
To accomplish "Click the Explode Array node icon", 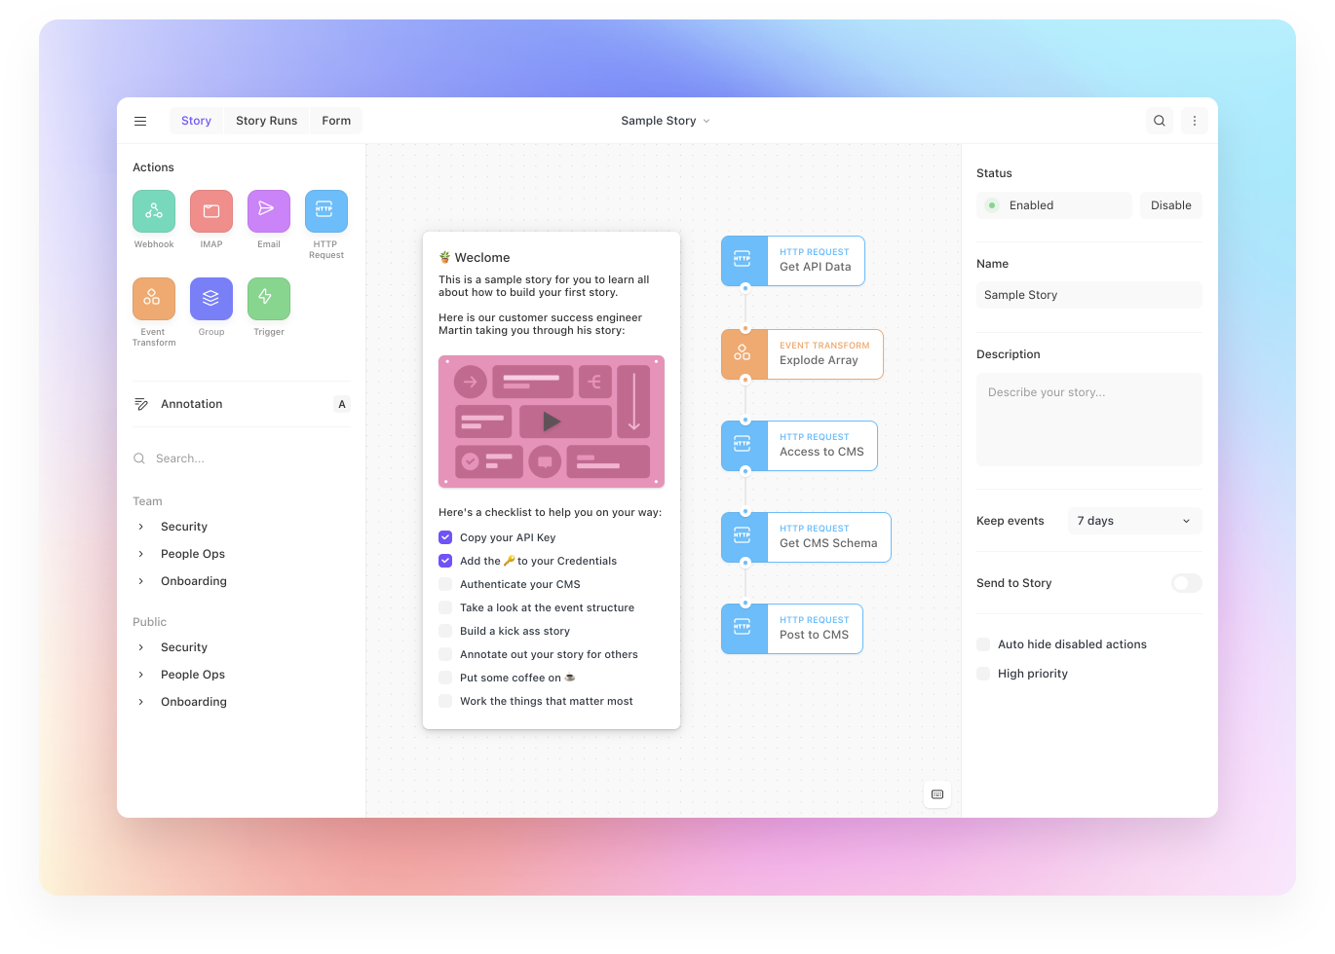I will coord(744,354).
